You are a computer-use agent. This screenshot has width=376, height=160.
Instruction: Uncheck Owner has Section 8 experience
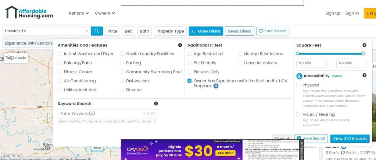[x=190, y=81]
